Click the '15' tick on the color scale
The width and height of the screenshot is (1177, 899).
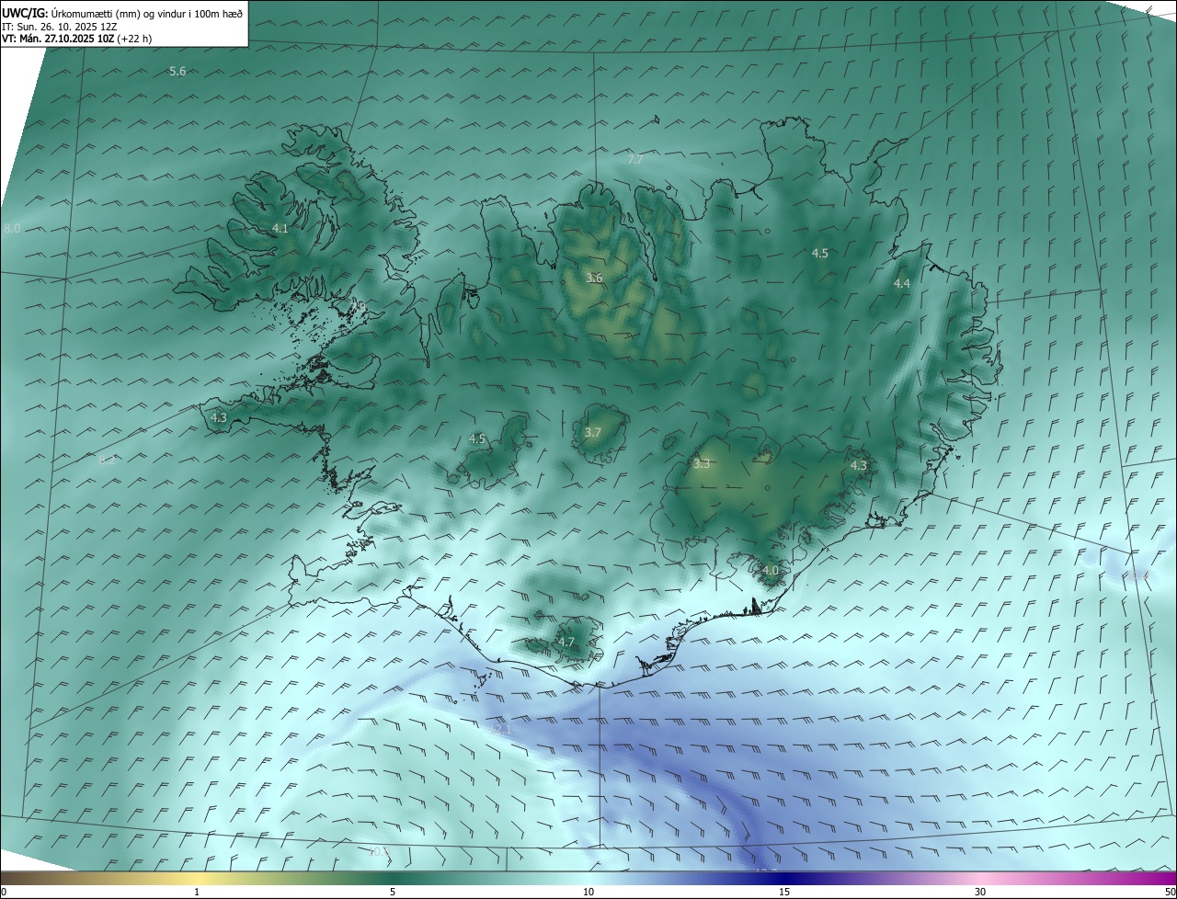coord(784,892)
